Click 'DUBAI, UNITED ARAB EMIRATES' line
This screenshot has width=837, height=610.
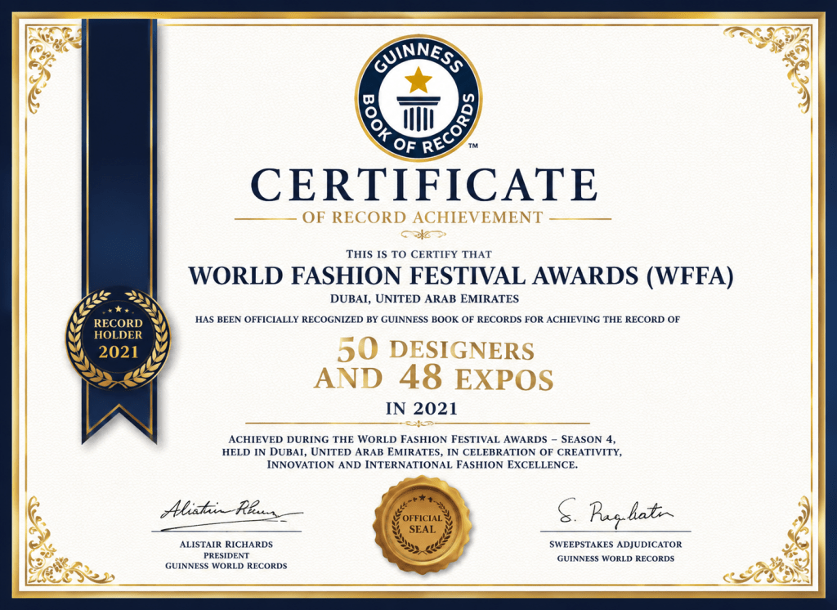click(424, 298)
